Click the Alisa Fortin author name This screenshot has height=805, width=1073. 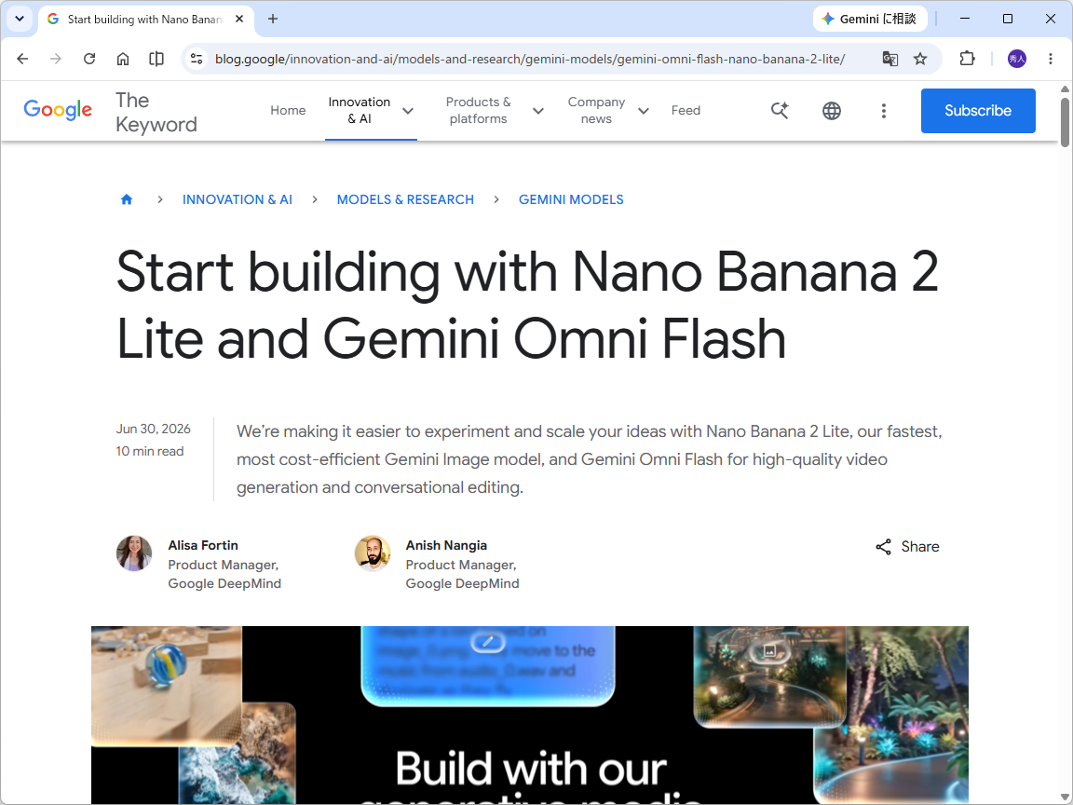click(x=203, y=545)
